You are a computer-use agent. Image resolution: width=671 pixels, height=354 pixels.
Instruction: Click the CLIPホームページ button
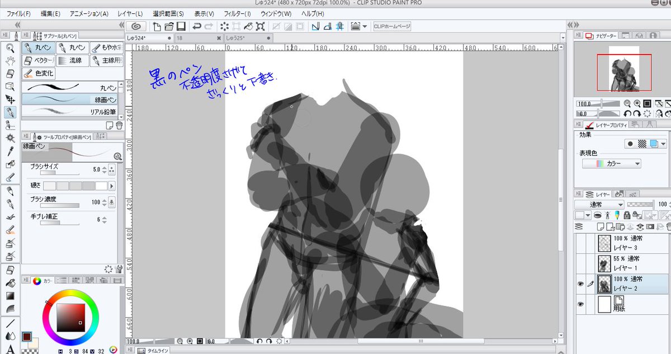[x=391, y=26]
